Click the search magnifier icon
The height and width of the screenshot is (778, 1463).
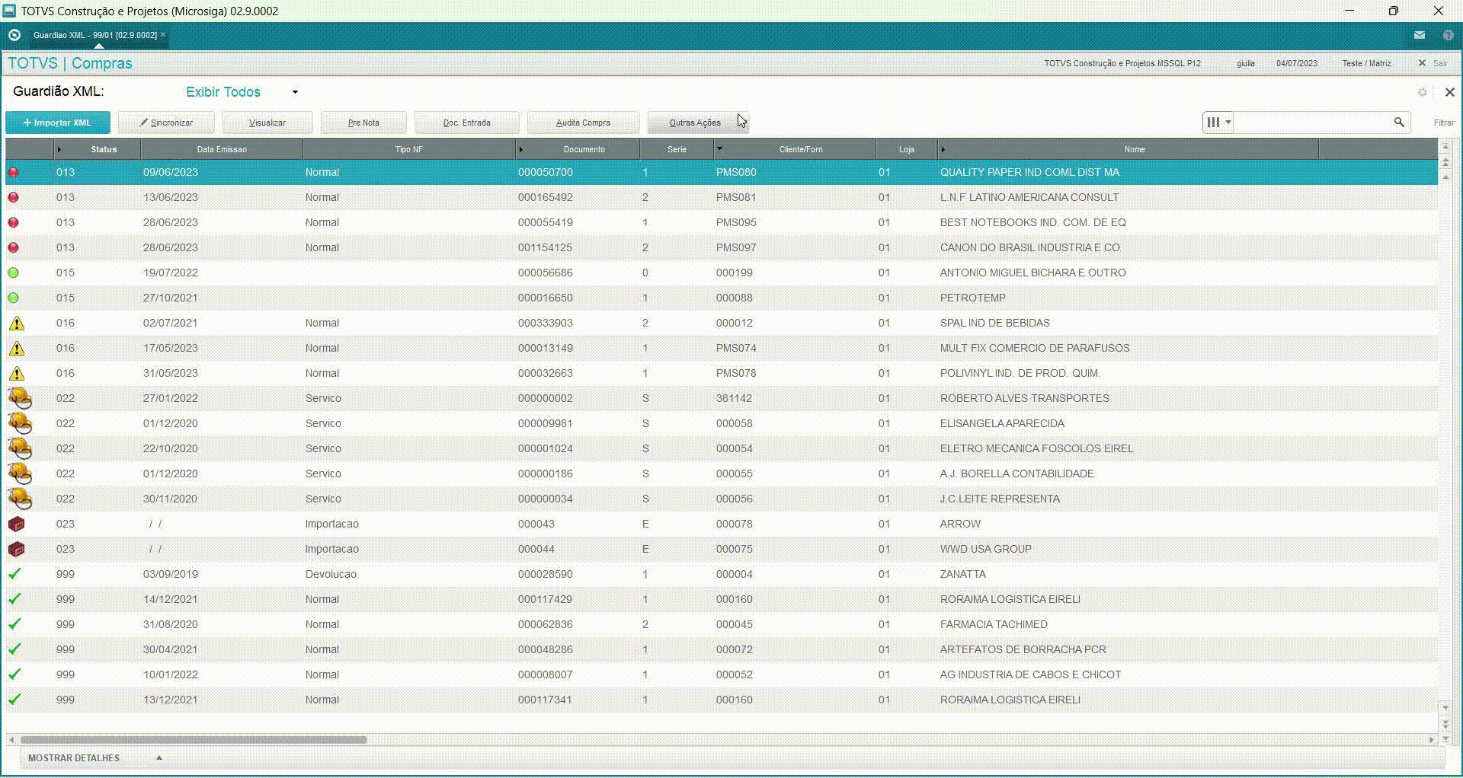coord(1399,122)
